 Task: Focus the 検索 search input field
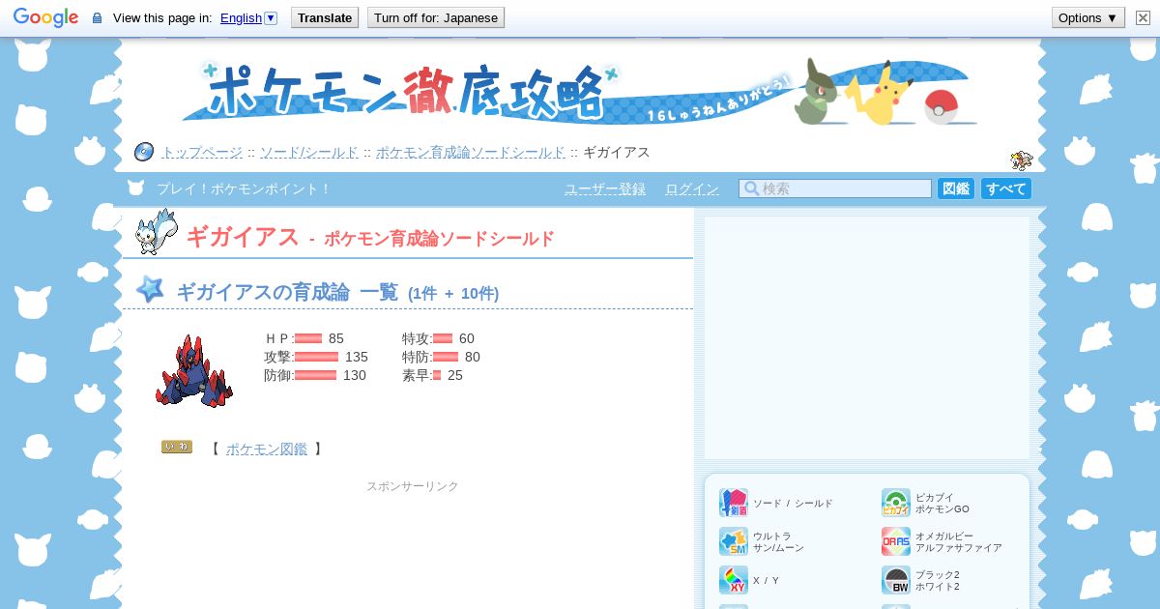pos(835,188)
